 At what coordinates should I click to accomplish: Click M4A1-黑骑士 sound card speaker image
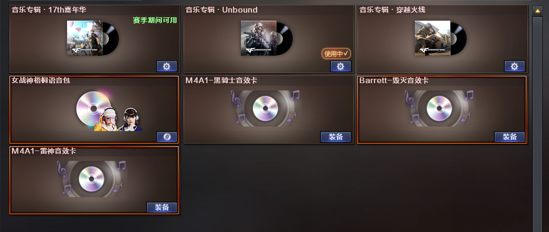pos(266,108)
